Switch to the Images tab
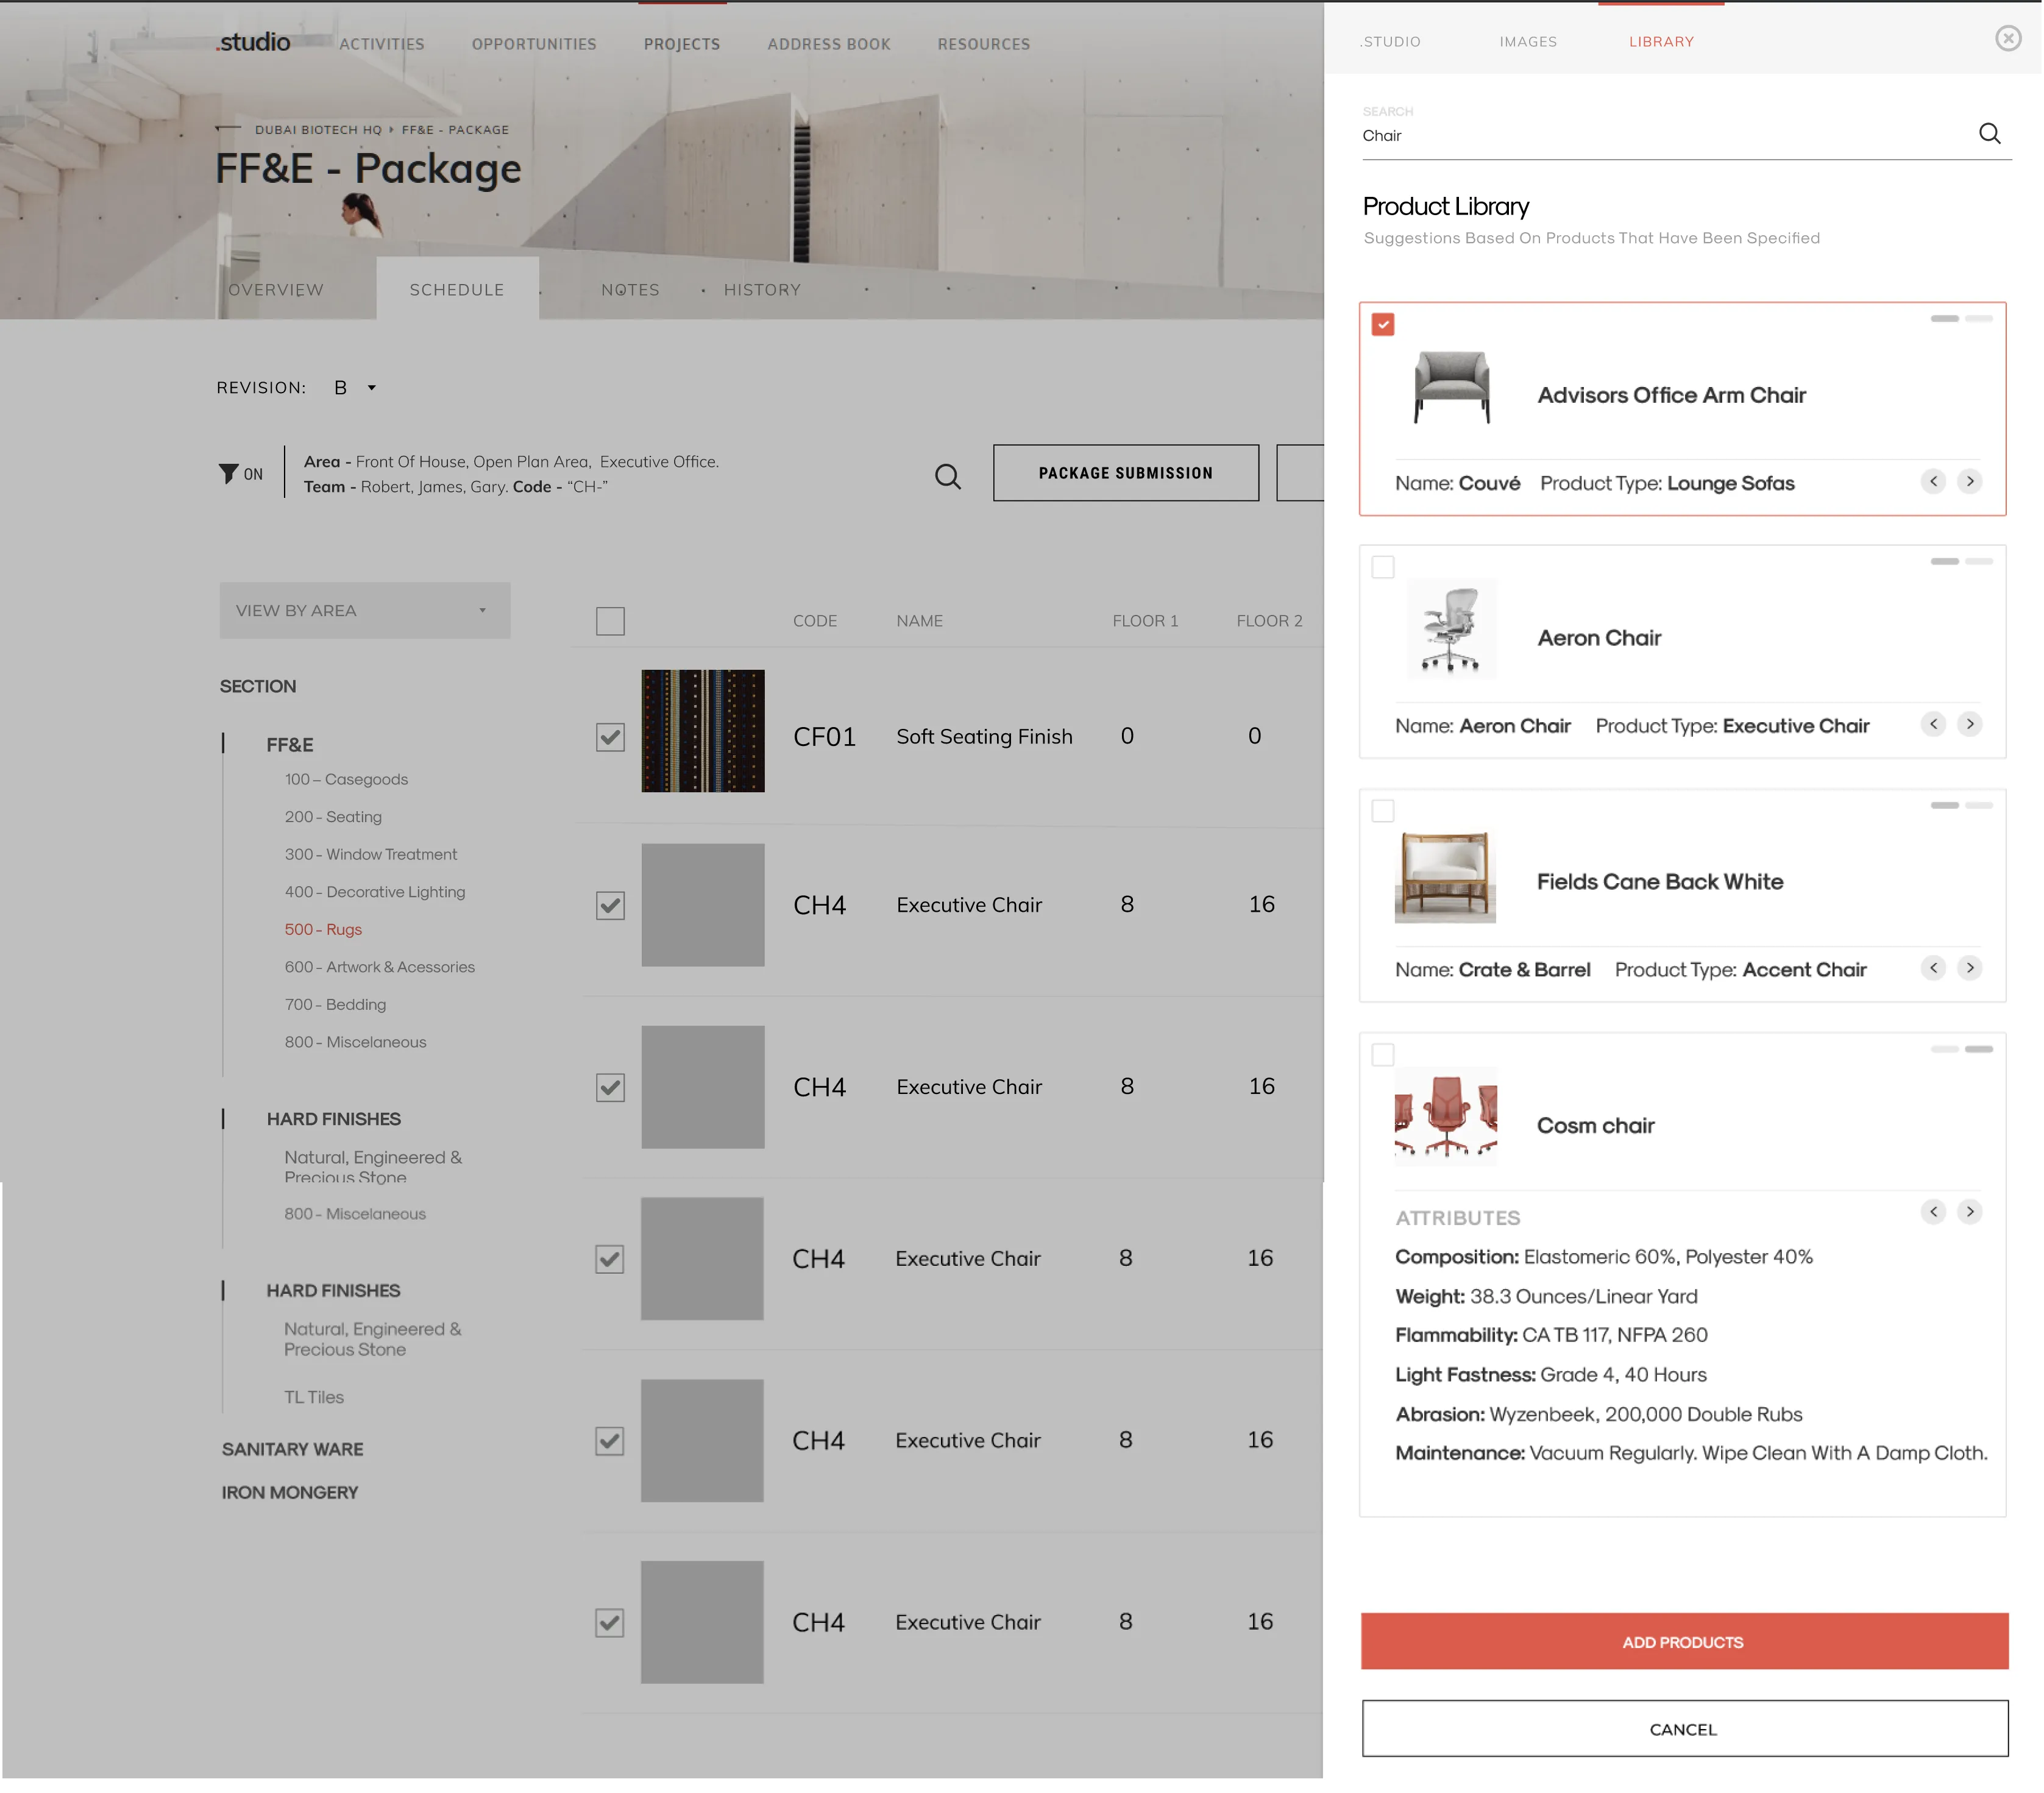This screenshot has height=1793, width=2044. [x=1527, y=42]
